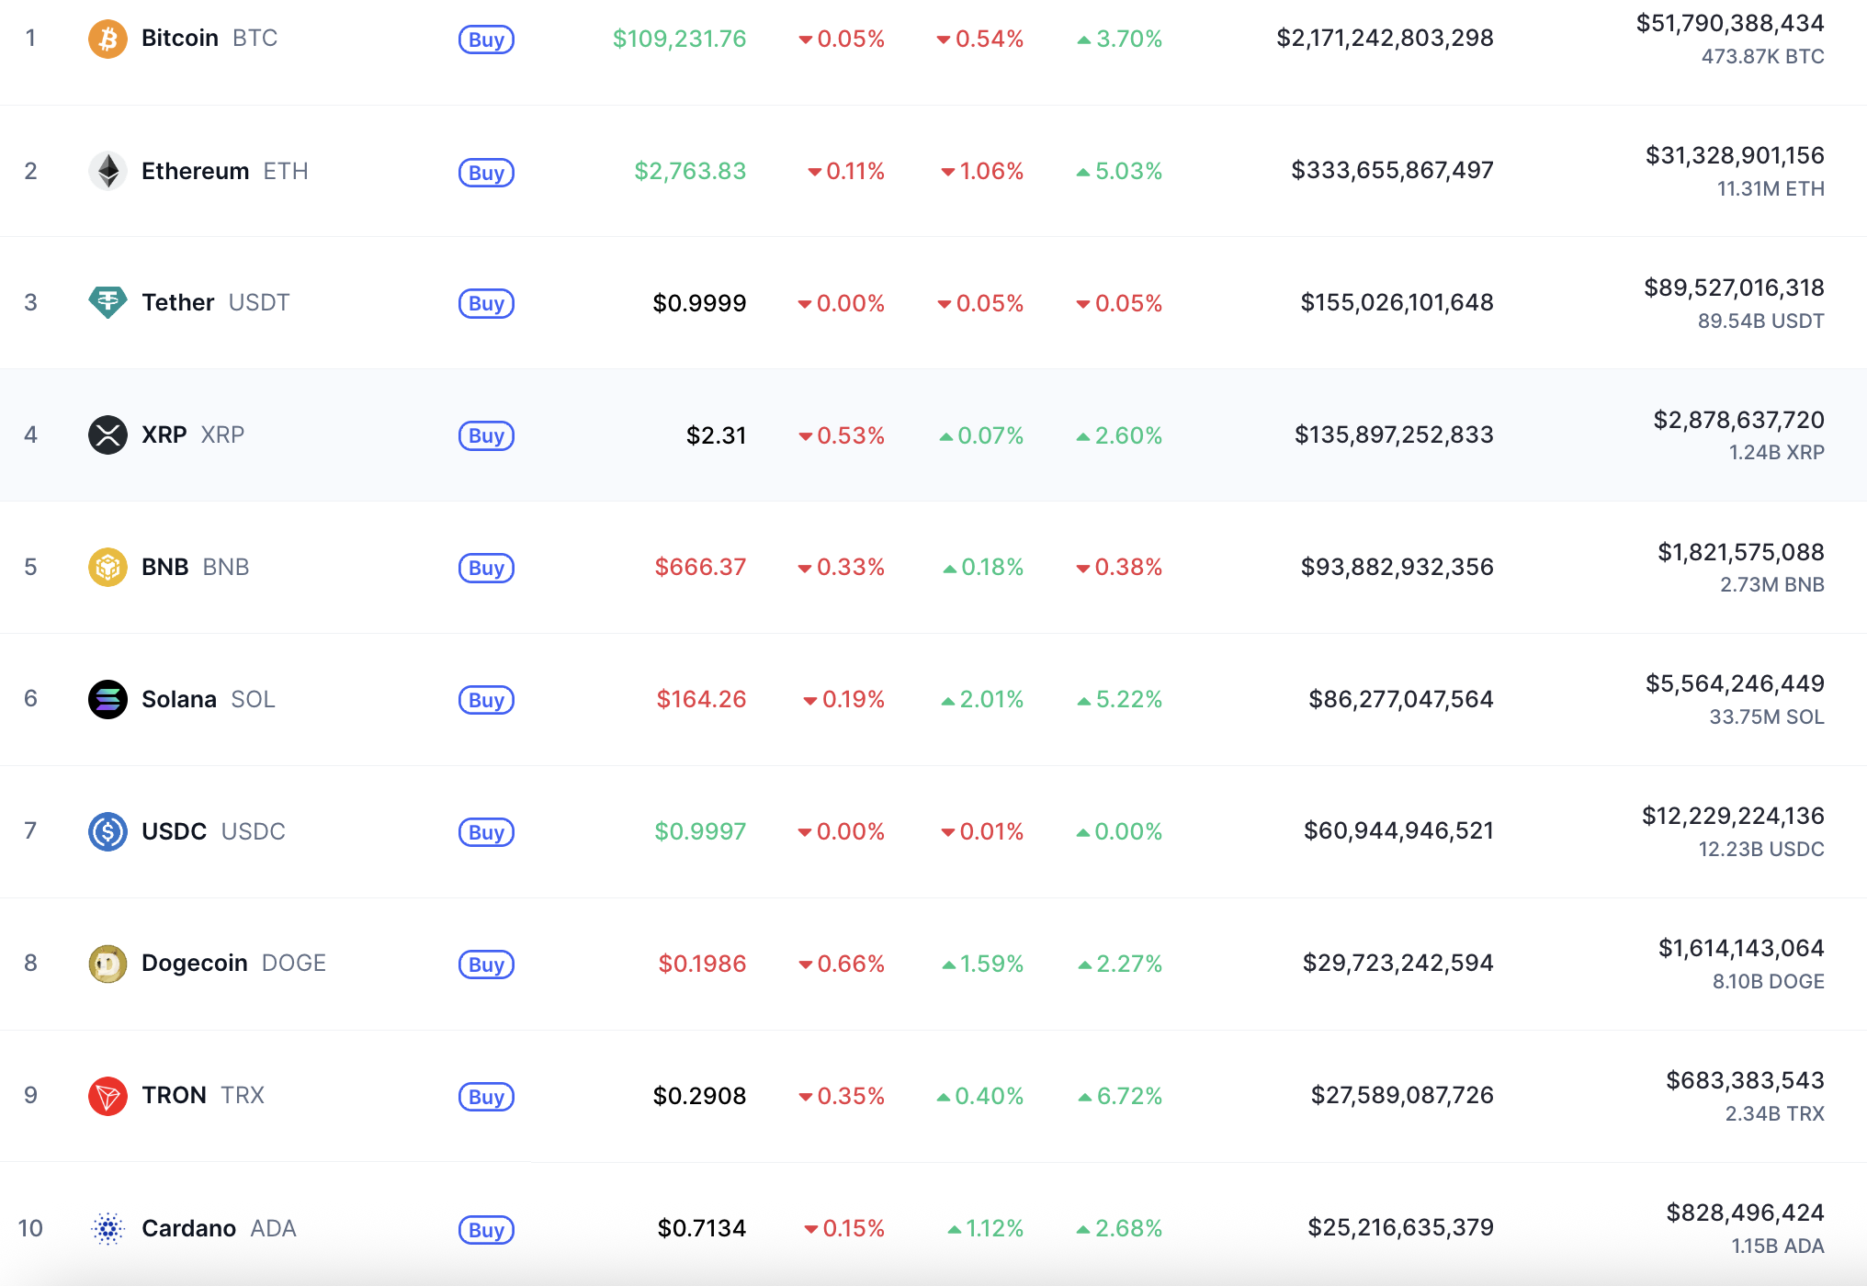Click BNB price $666.37
This screenshot has height=1286, width=1867.
click(700, 567)
